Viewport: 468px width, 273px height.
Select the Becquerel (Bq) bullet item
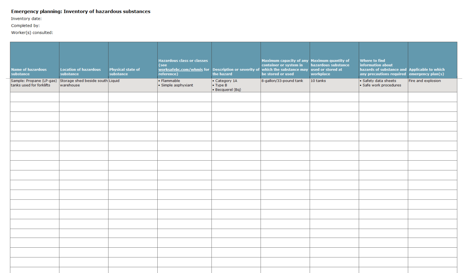(x=228, y=90)
